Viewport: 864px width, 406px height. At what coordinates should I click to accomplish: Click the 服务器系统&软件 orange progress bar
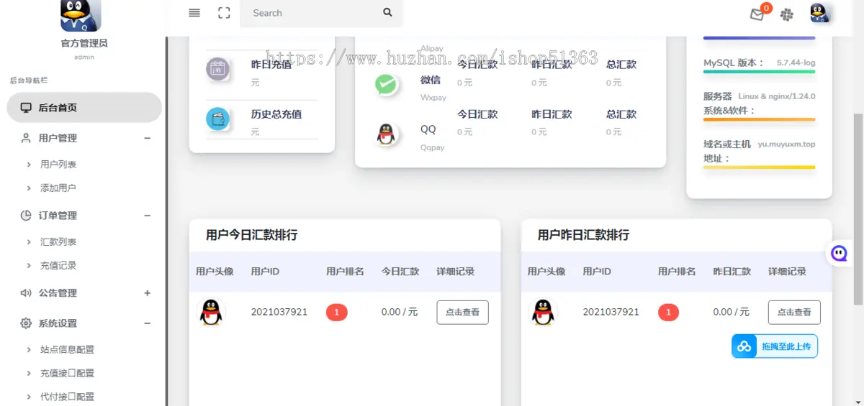(x=759, y=119)
